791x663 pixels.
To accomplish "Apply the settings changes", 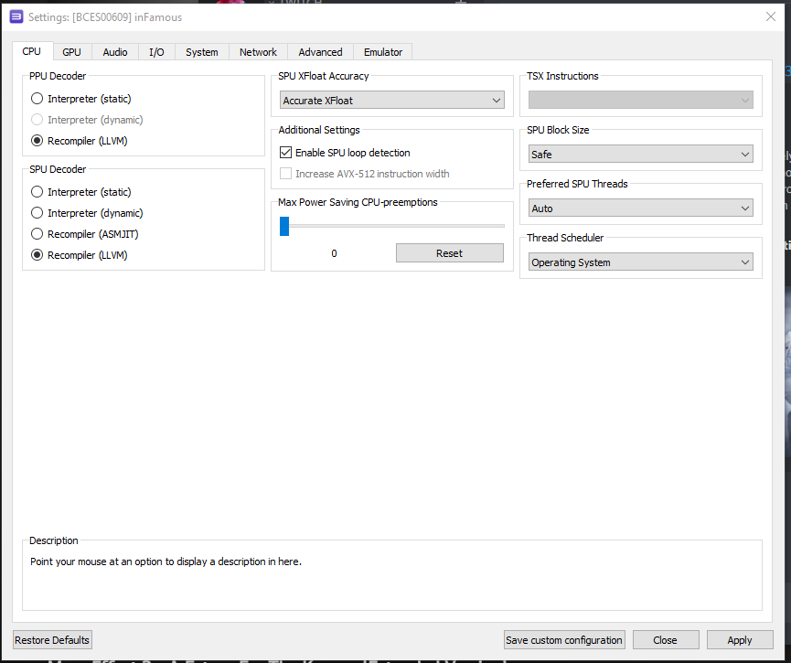I will [x=740, y=640].
